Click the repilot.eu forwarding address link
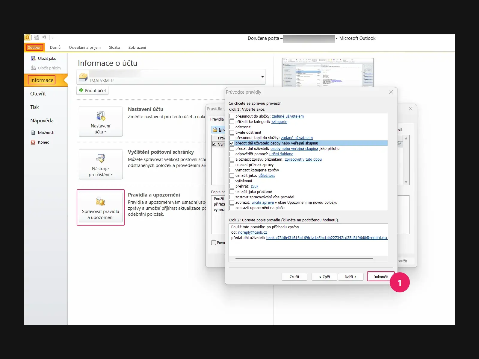This screenshot has height=359, width=479. tap(327, 238)
